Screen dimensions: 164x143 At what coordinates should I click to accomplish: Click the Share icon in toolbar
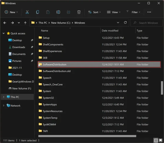tap(69, 12)
